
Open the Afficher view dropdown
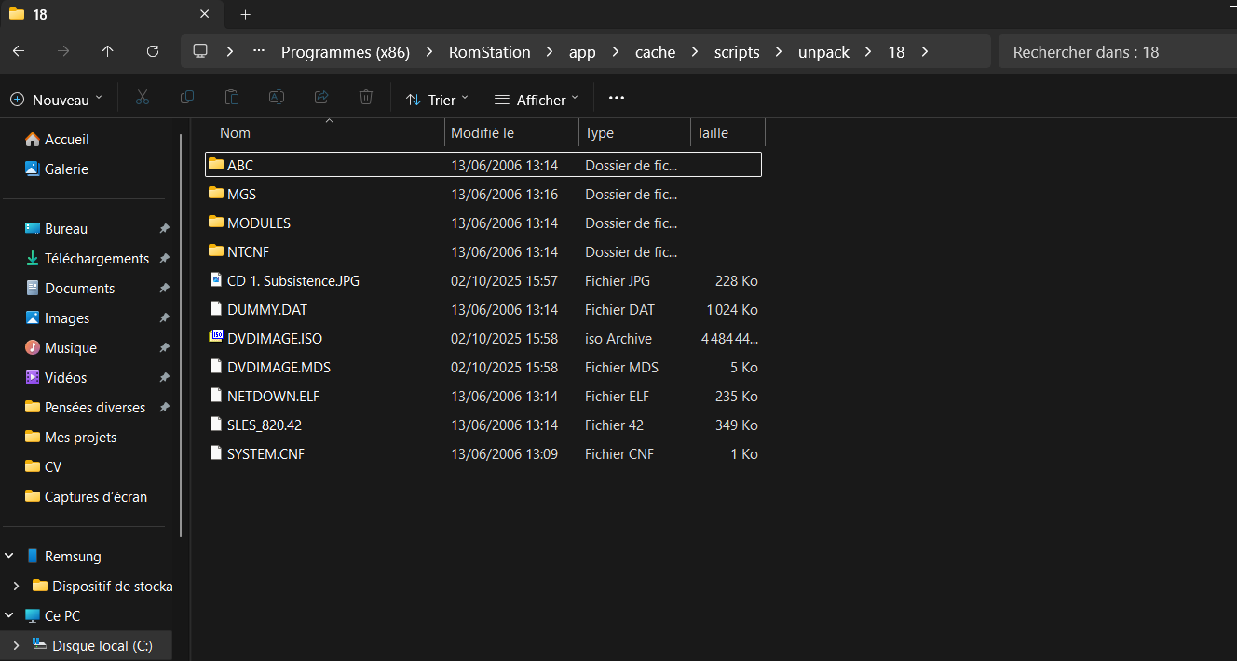point(537,100)
